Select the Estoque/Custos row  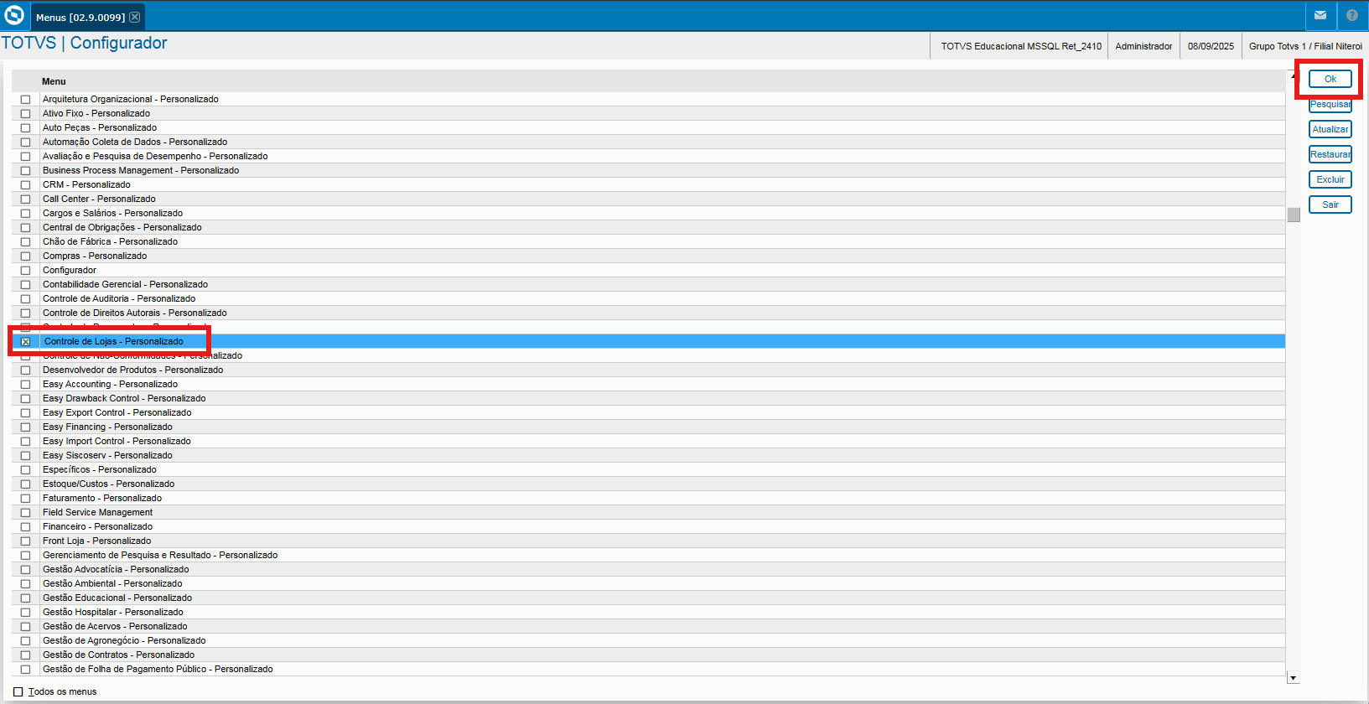pyautogui.click(x=648, y=484)
